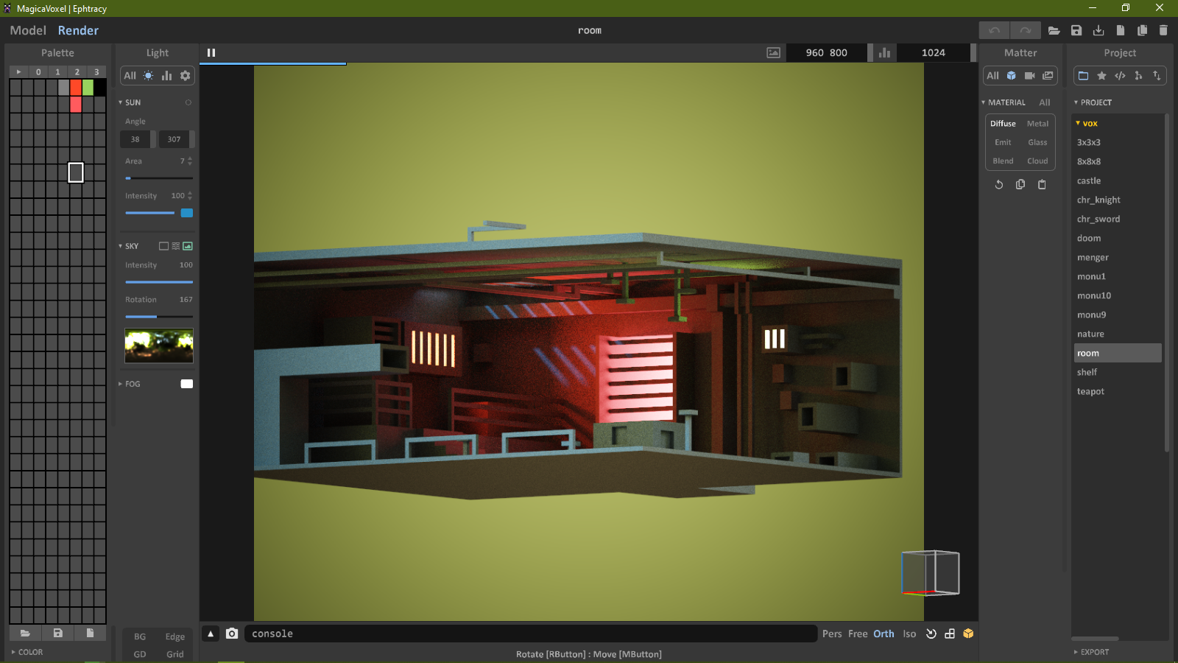1178x663 pixels.
Task: Click the redo arrow button
Action: click(1026, 30)
